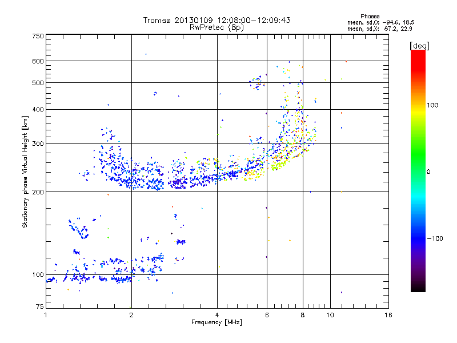Click the '6' frequency tick label
The image size is (457, 343).
point(267,315)
